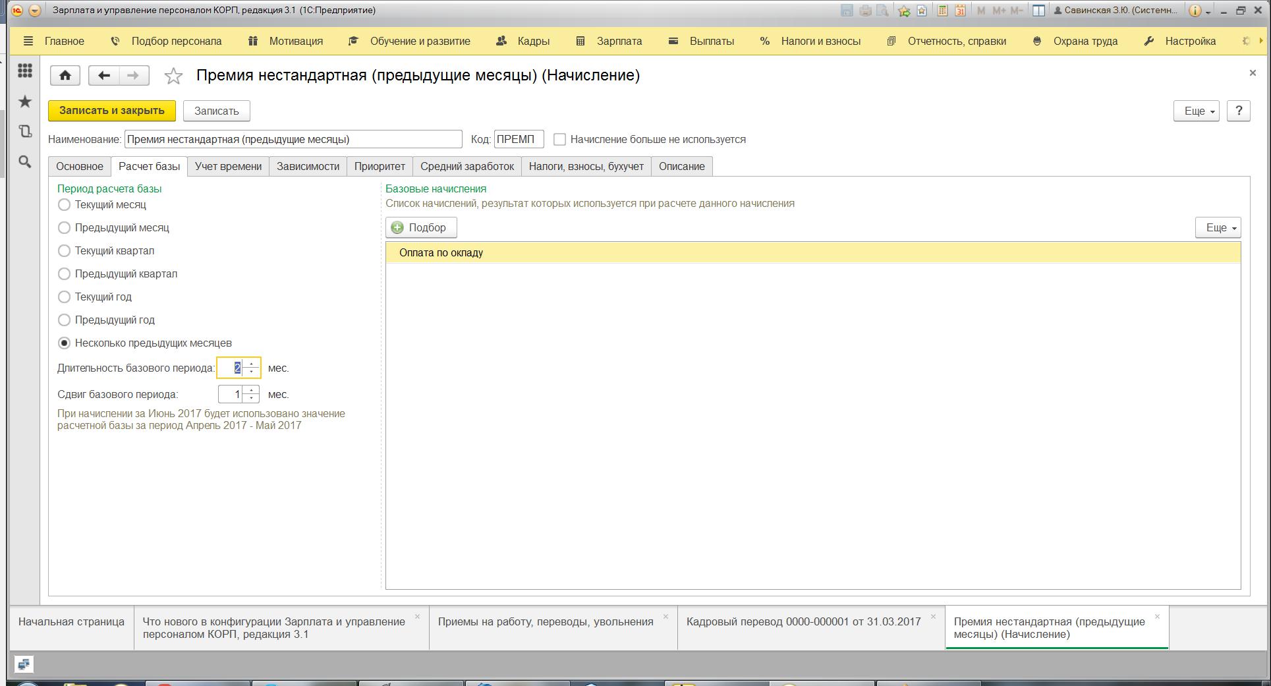
Task: Navigate back with the left arrow
Action: tap(103, 75)
